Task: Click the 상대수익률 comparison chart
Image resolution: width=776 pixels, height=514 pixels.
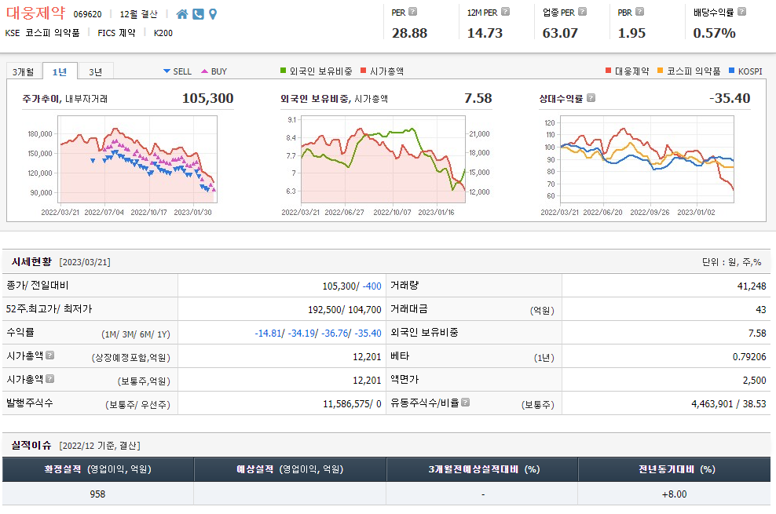Action: [x=646, y=159]
